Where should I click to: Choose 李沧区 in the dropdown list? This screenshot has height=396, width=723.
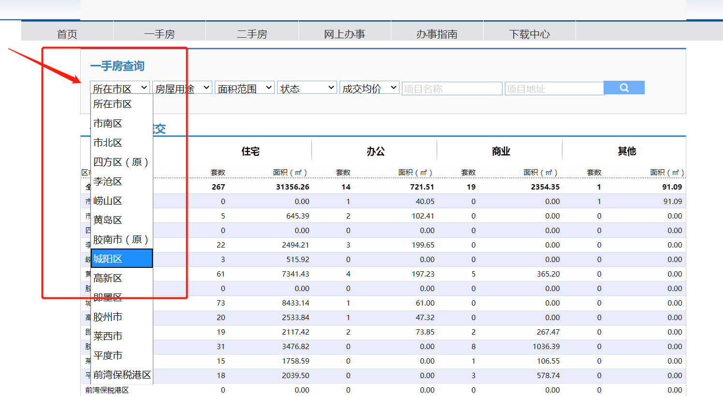coord(122,181)
